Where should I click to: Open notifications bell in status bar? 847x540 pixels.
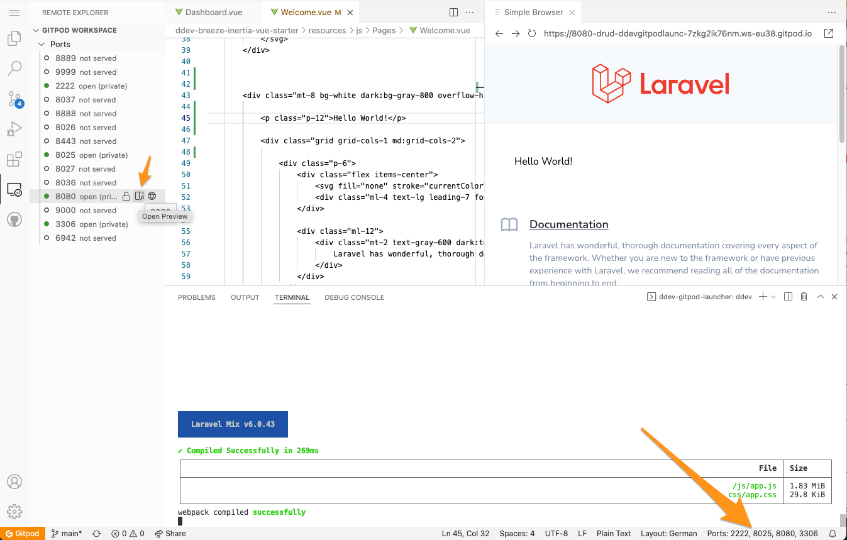833,534
